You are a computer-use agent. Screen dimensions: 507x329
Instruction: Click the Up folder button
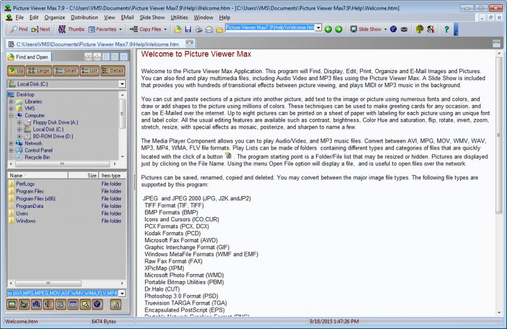coord(16,71)
